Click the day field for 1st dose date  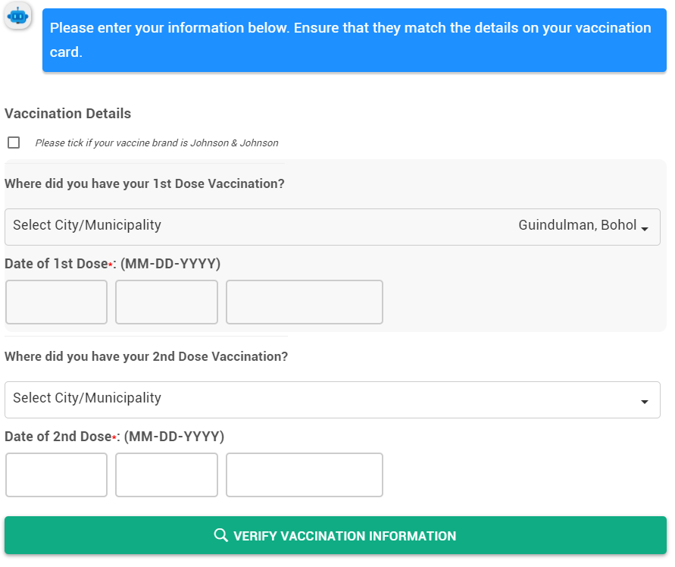[x=167, y=302]
